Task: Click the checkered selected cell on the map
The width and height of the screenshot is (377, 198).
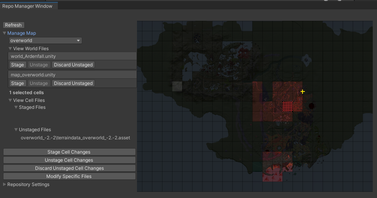Action: click(x=287, y=106)
